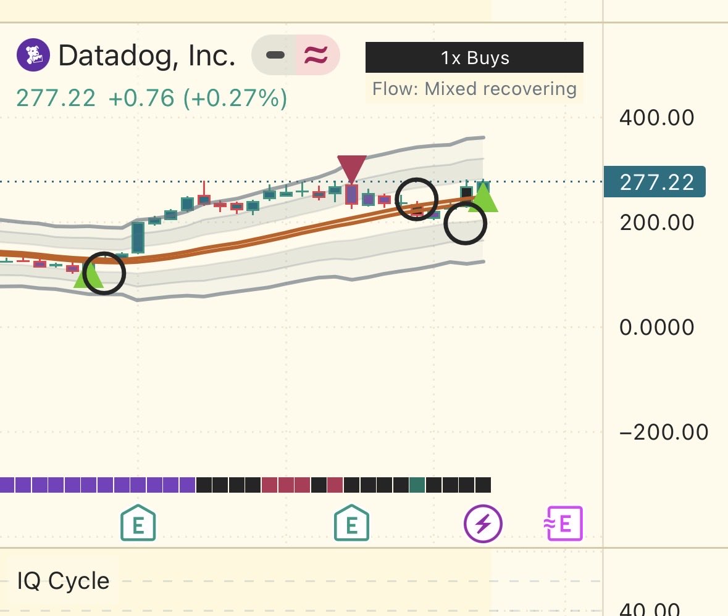
Task: Click the 1x Buys label
Action: pos(474,57)
